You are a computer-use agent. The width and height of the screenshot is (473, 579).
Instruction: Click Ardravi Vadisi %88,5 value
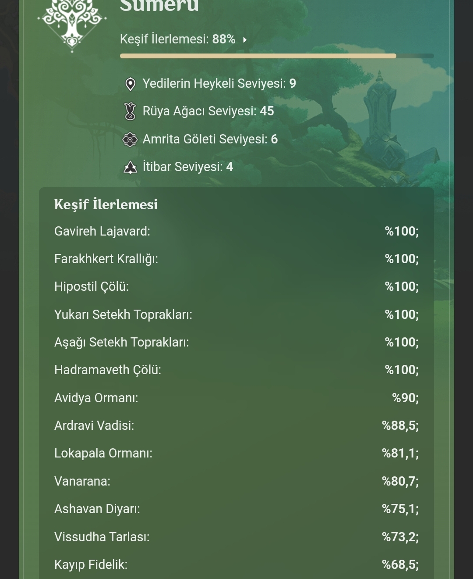[400, 425]
